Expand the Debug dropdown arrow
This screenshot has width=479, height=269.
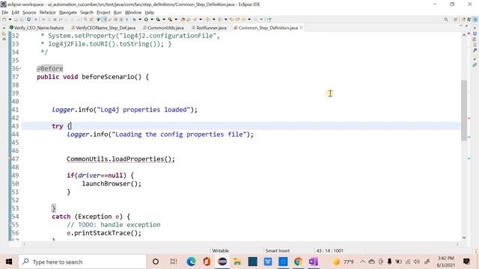(x=140, y=19)
